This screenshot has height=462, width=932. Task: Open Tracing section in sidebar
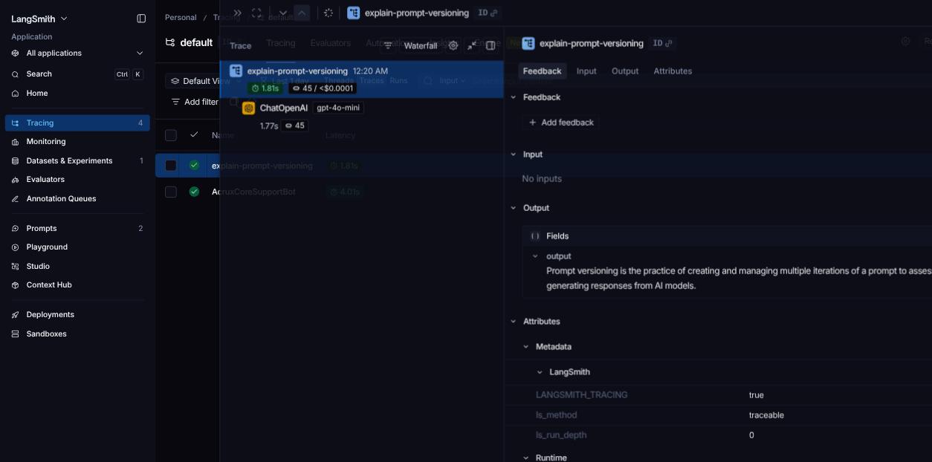[x=77, y=123]
